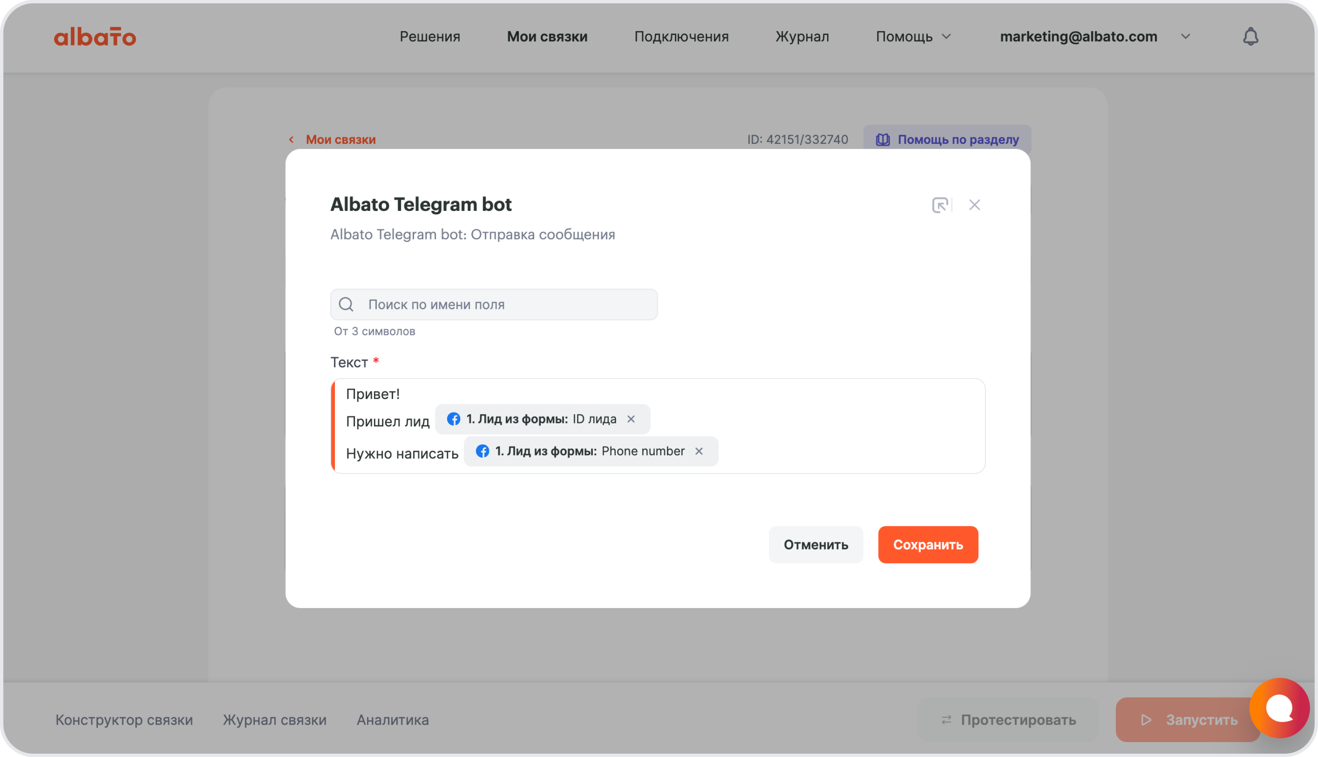Open the support chat bubble
The image size is (1318, 757).
click(x=1279, y=708)
